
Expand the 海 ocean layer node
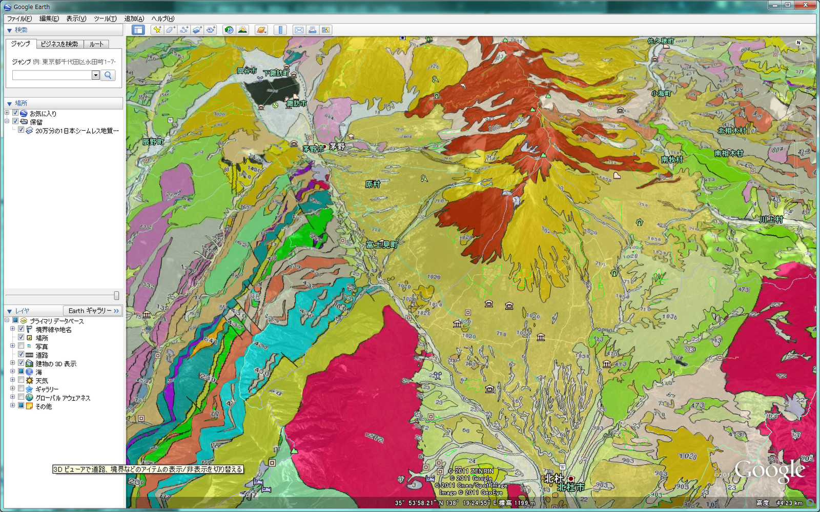coord(13,372)
